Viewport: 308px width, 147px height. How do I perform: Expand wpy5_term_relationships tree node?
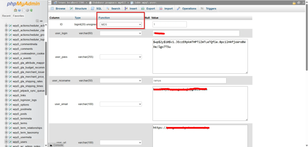[x=6, y=128]
